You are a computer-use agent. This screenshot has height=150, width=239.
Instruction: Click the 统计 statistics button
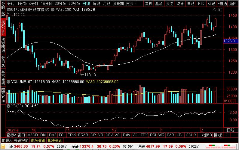(180, 4)
